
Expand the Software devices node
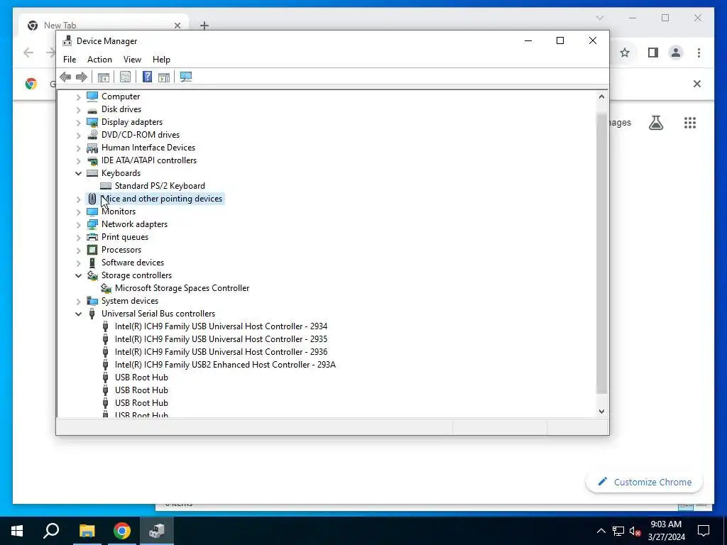pos(78,263)
